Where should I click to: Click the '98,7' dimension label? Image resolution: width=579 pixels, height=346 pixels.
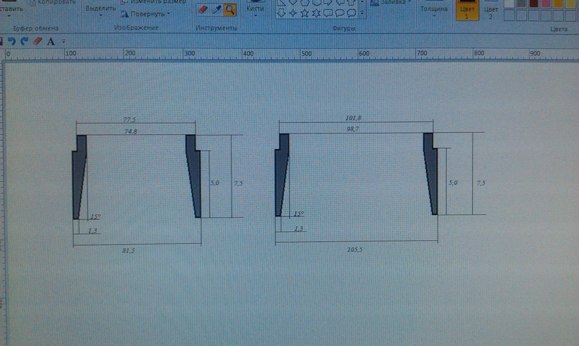click(x=353, y=129)
